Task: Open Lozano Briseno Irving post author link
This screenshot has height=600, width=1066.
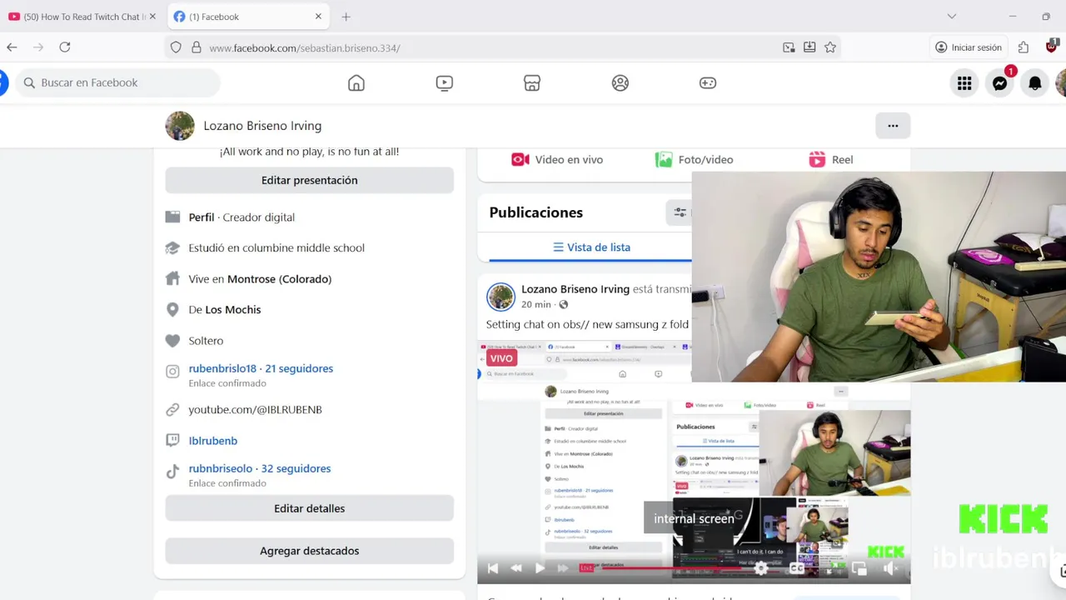Action: point(575,289)
